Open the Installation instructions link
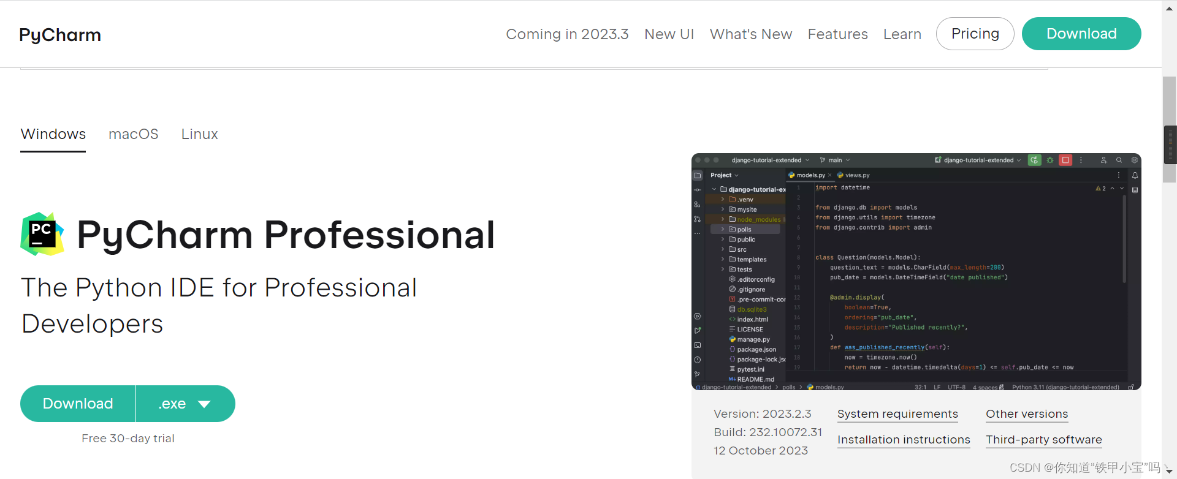 pyautogui.click(x=904, y=440)
